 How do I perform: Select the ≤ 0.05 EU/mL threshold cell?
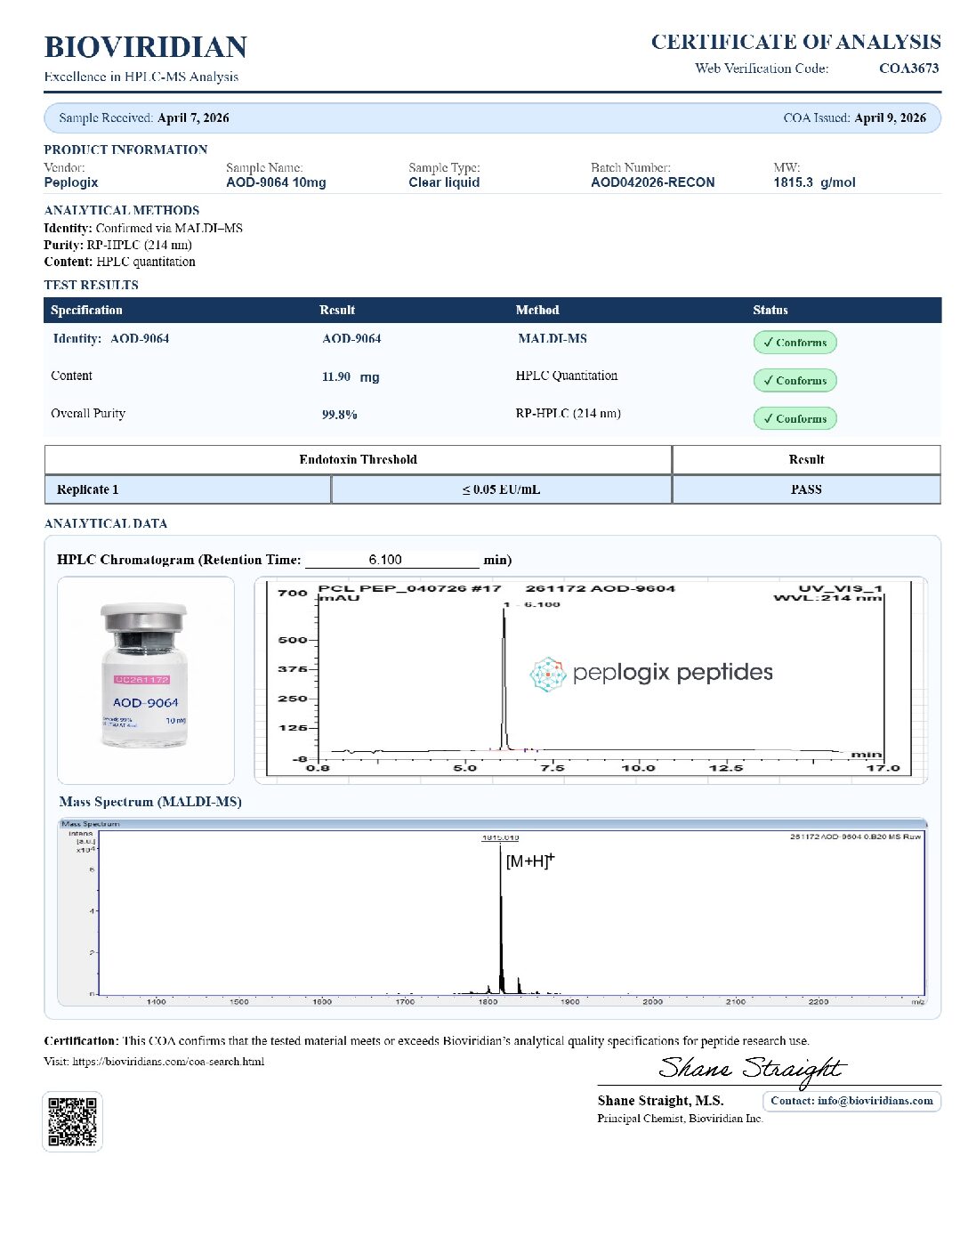pos(501,489)
